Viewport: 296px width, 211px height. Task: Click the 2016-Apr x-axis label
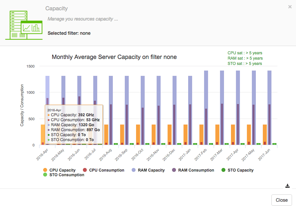[42, 154]
